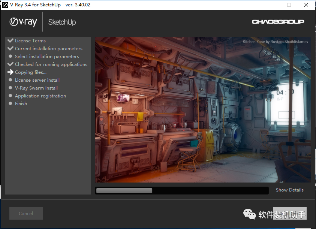The image size is (316, 229).
Task: Select the Current installation parameters step
Action: pyautogui.click(x=49, y=49)
